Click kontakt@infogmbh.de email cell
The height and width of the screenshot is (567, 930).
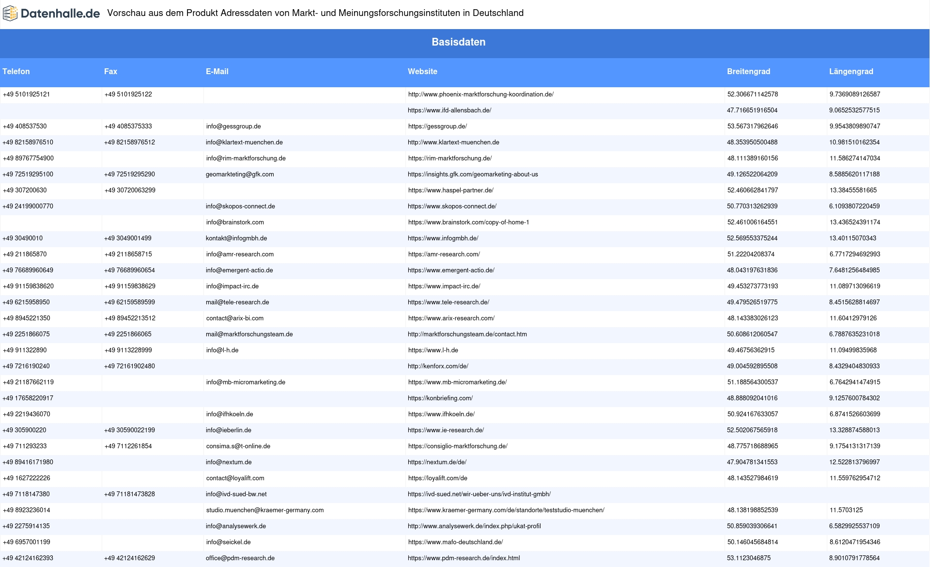pyautogui.click(x=236, y=238)
